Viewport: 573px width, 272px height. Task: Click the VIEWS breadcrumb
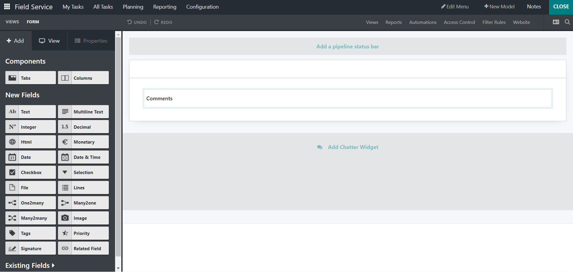click(x=12, y=22)
